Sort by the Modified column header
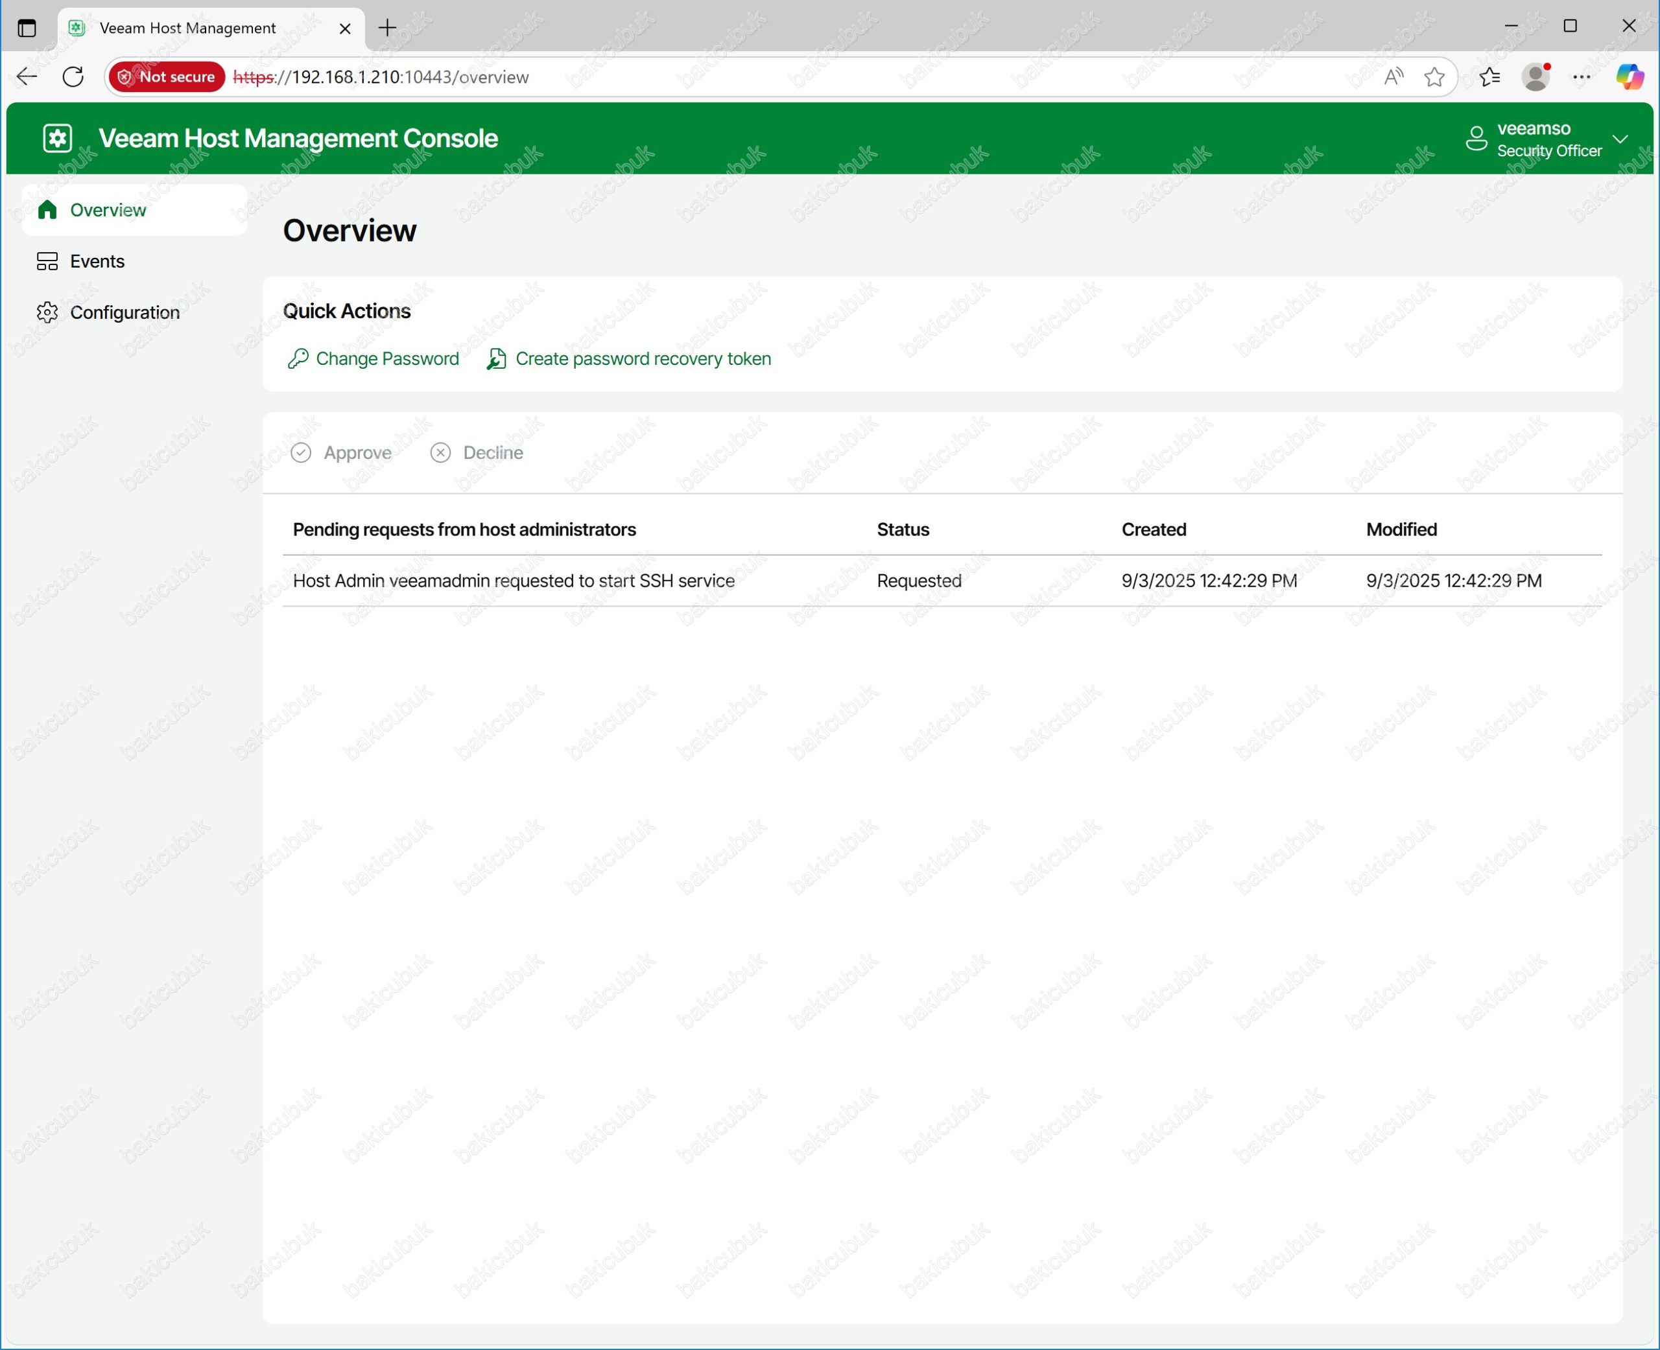Viewport: 1660px width, 1350px height. 1402,530
